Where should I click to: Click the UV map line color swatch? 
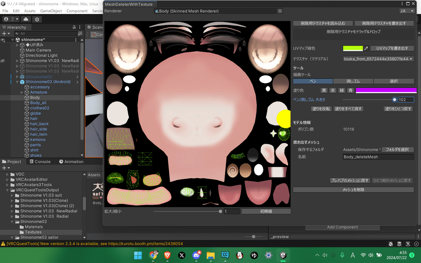point(353,48)
